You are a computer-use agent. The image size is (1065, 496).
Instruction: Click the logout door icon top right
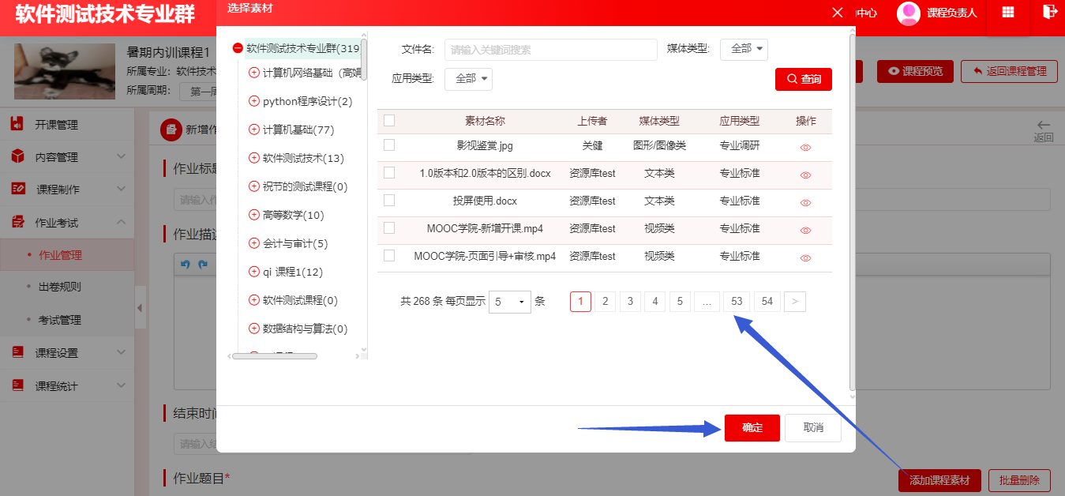tap(1049, 13)
